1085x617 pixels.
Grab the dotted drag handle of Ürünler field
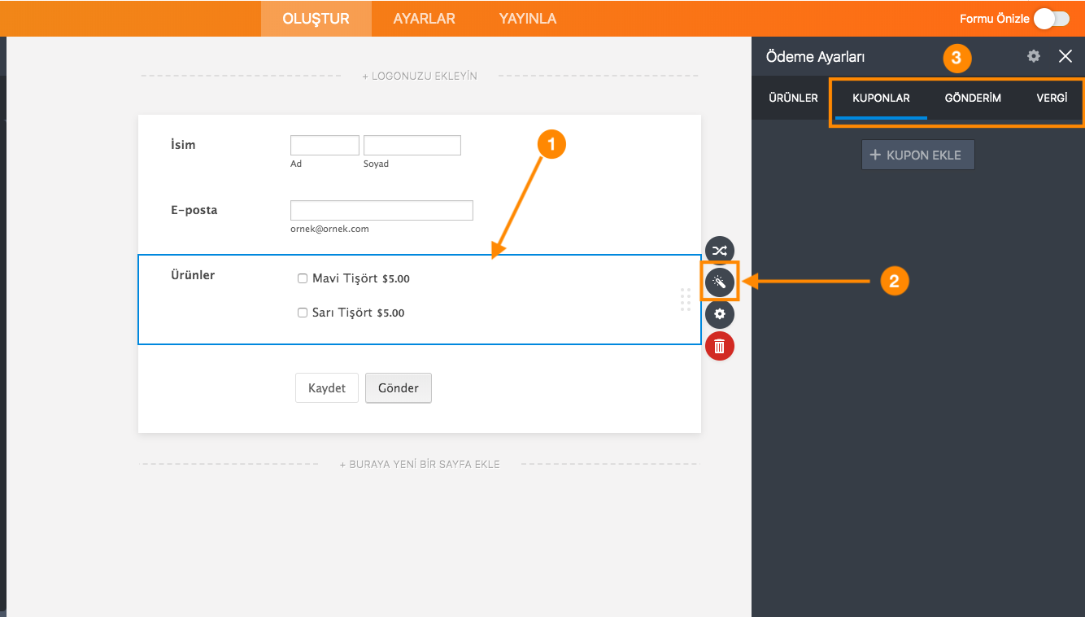(x=685, y=300)
